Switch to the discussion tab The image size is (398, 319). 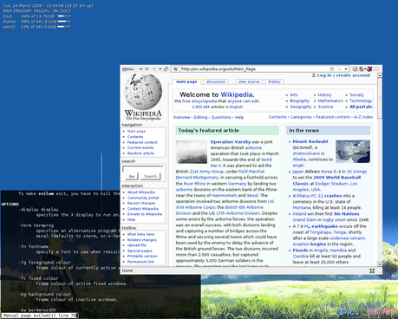[x=216, y=81]
